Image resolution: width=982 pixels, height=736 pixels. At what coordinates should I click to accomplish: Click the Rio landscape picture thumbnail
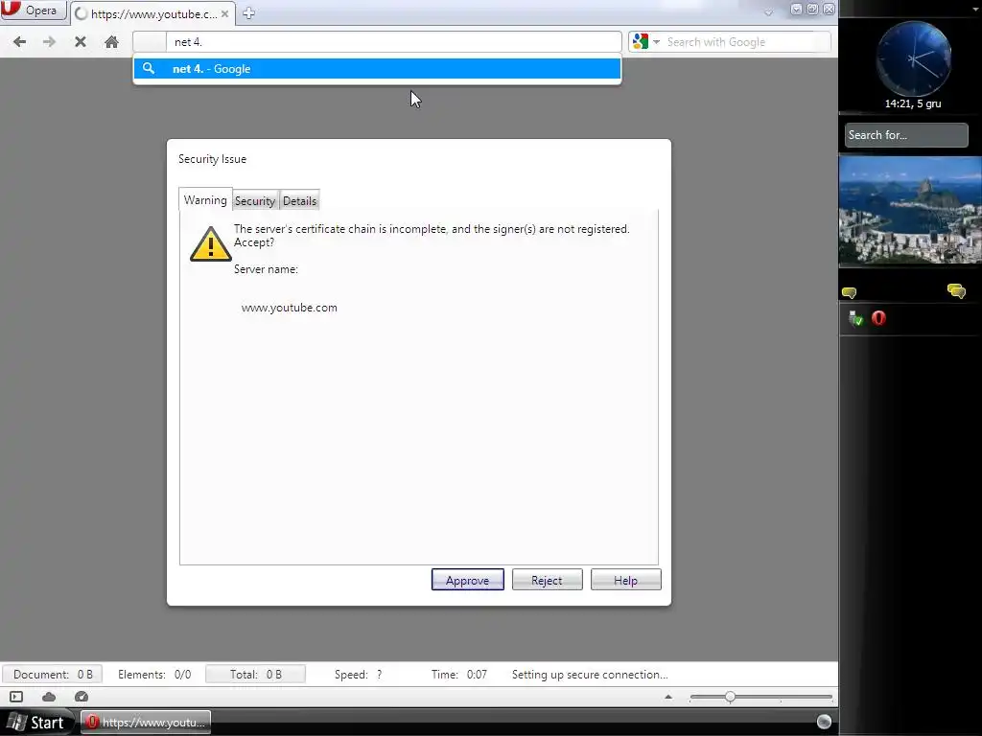(910, 210)
